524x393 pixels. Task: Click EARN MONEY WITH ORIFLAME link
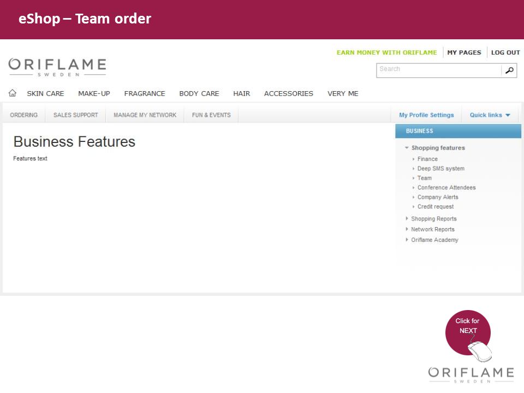tap(386, 52)
